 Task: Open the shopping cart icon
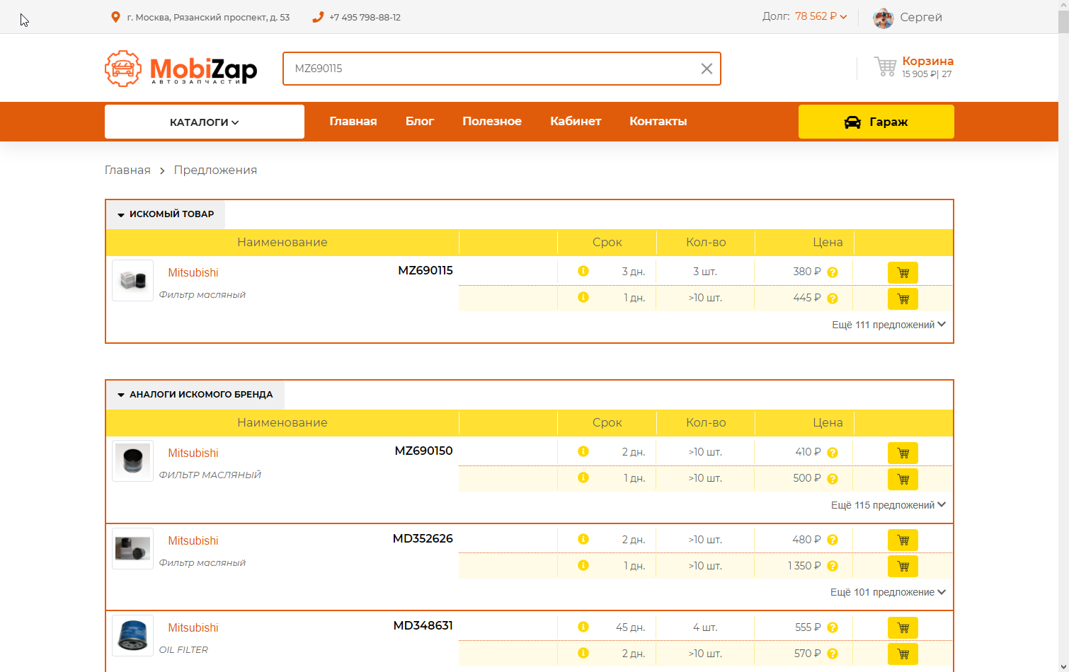pyautogui.click(x=885, y=67)
